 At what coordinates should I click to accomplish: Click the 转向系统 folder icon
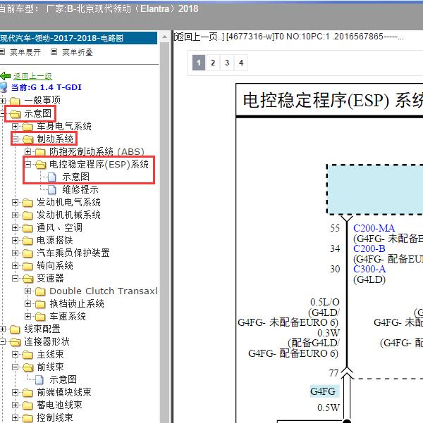[x=27, y=266]
